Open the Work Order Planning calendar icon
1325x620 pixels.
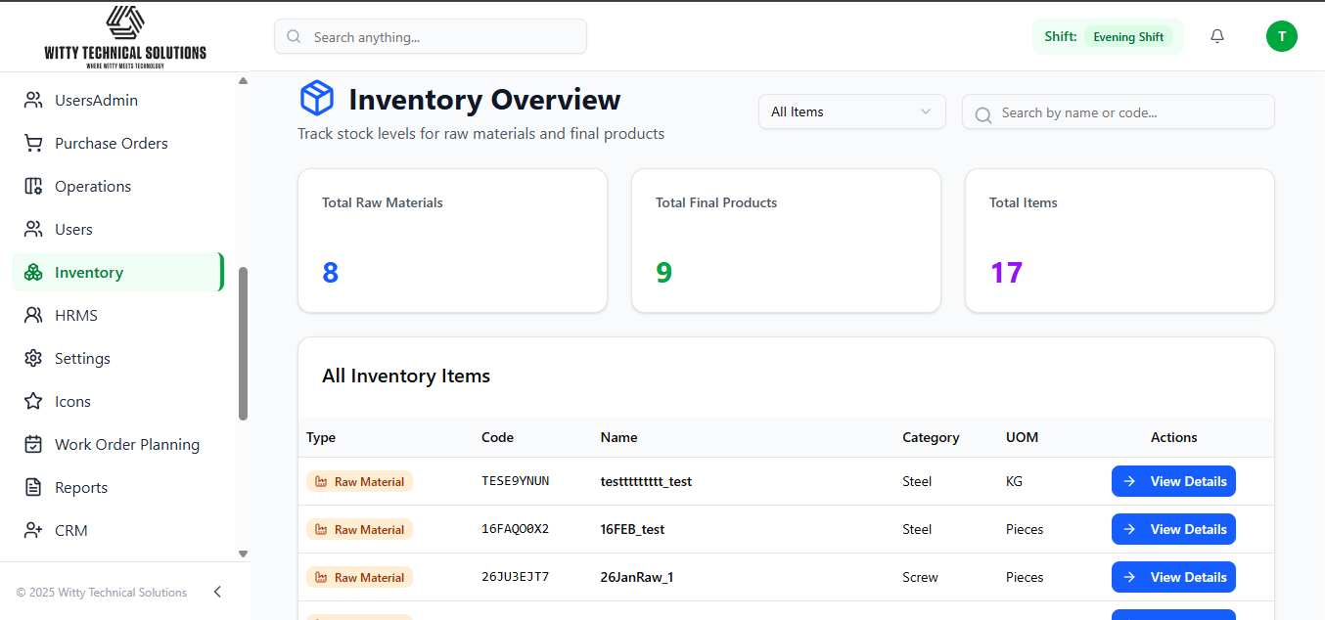(33, 444)
